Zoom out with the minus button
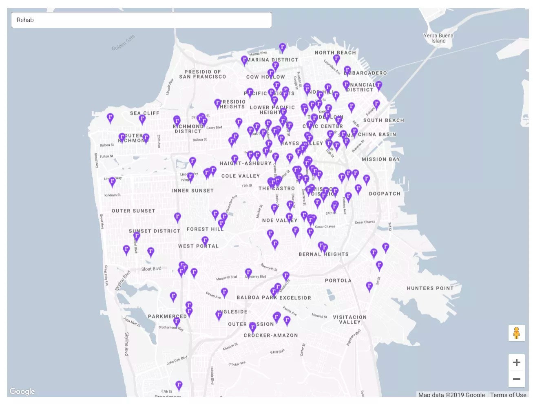This screenshot has width=533, height=404. (x=516, y=379)
